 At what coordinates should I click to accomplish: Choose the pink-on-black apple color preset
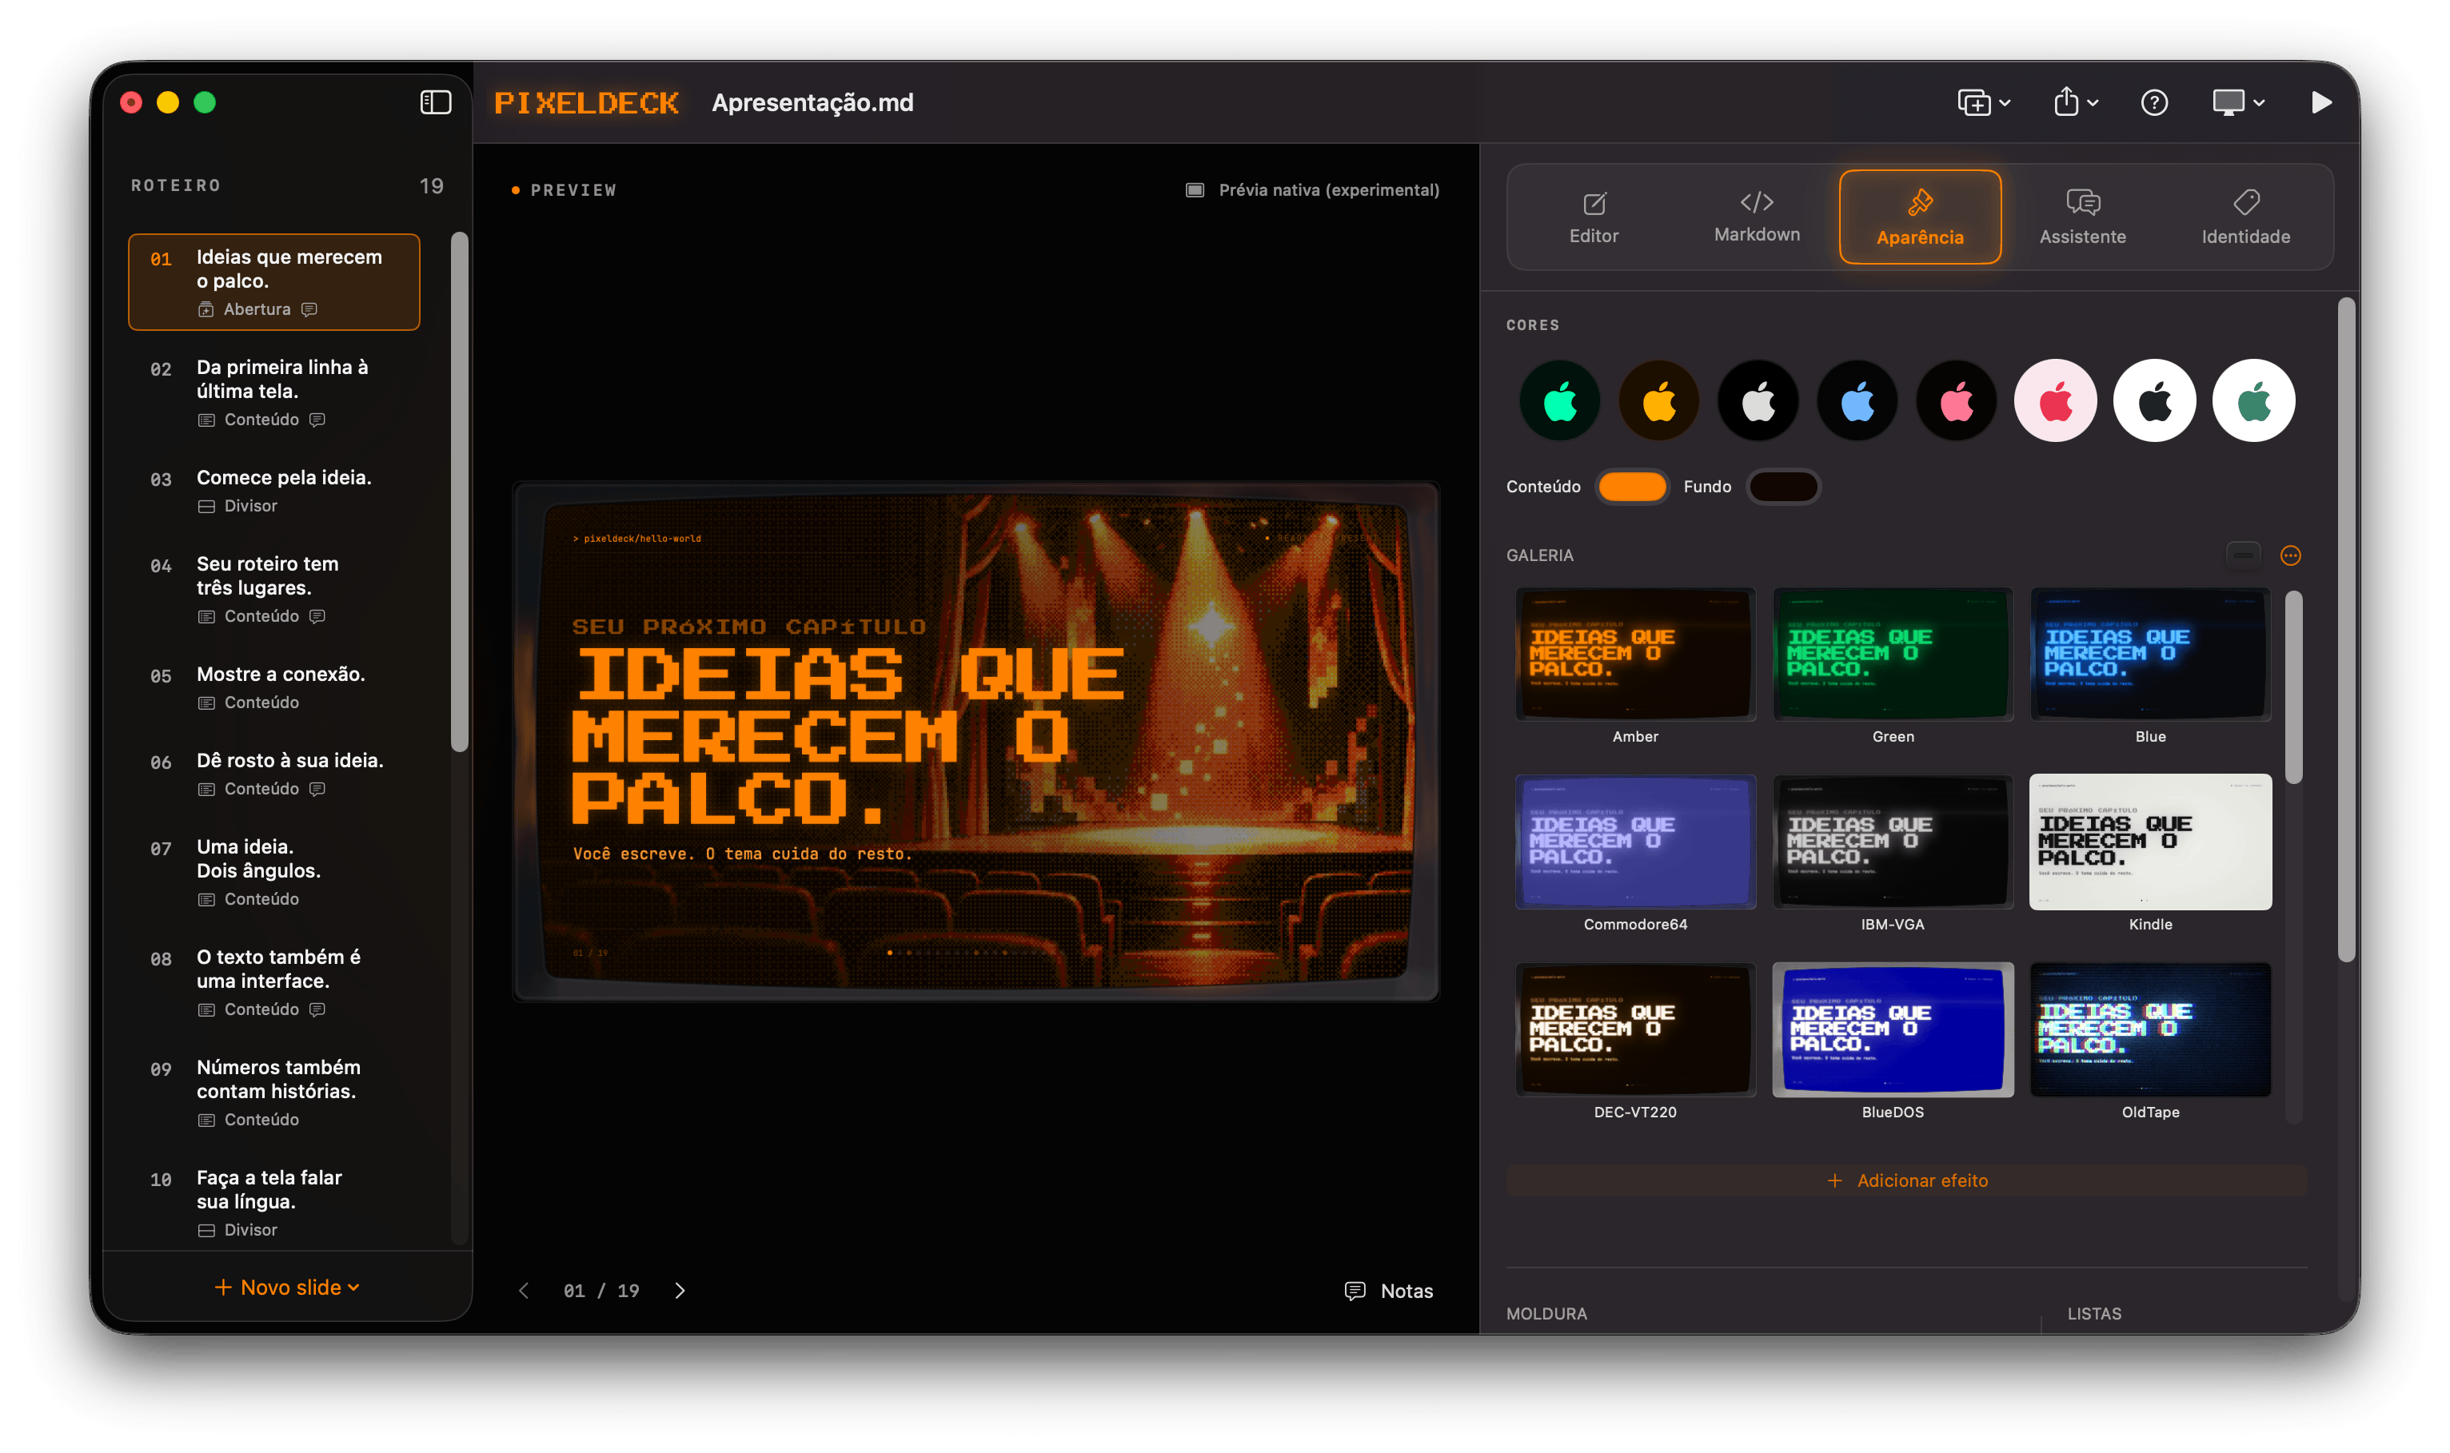click(1957, 401)
